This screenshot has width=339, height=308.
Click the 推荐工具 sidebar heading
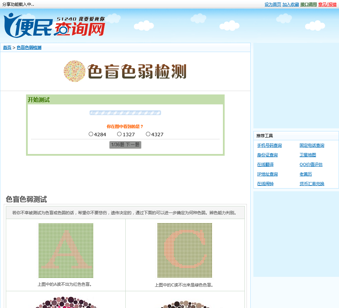[x=265, y=136]
